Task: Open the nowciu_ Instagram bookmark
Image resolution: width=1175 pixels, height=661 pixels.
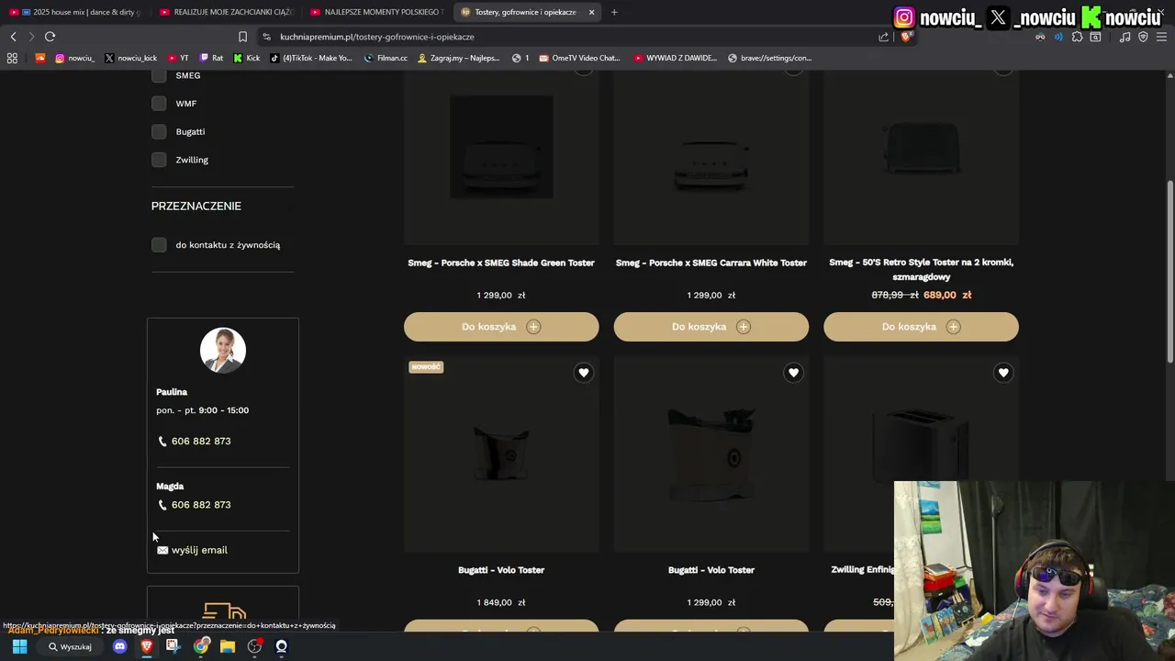Action: [74, 58]
